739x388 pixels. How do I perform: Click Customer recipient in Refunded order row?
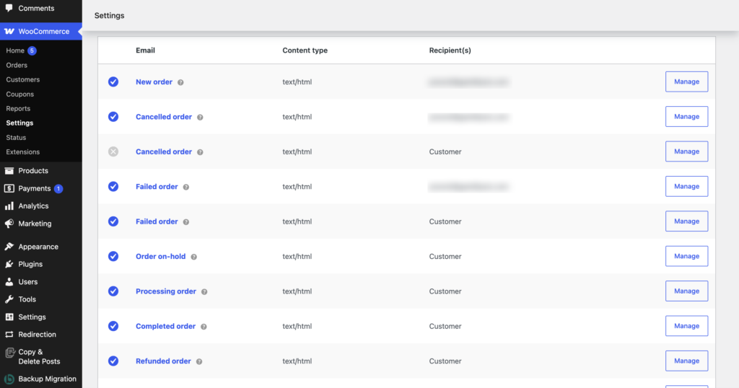445,361
